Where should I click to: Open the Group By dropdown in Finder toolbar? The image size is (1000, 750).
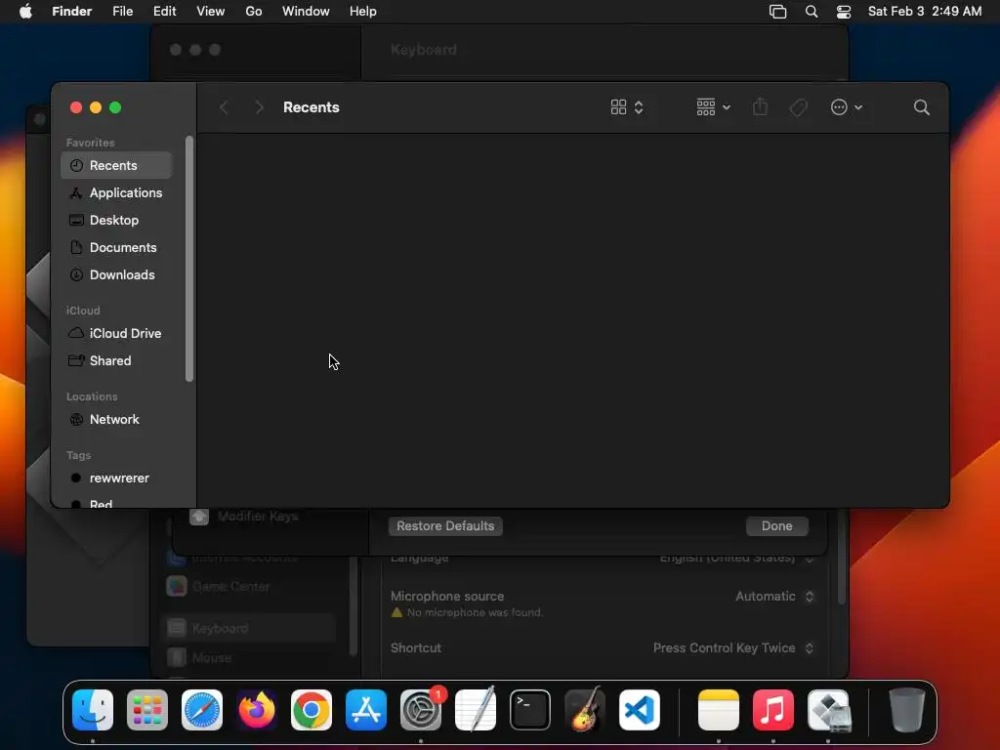pos(713,107)
